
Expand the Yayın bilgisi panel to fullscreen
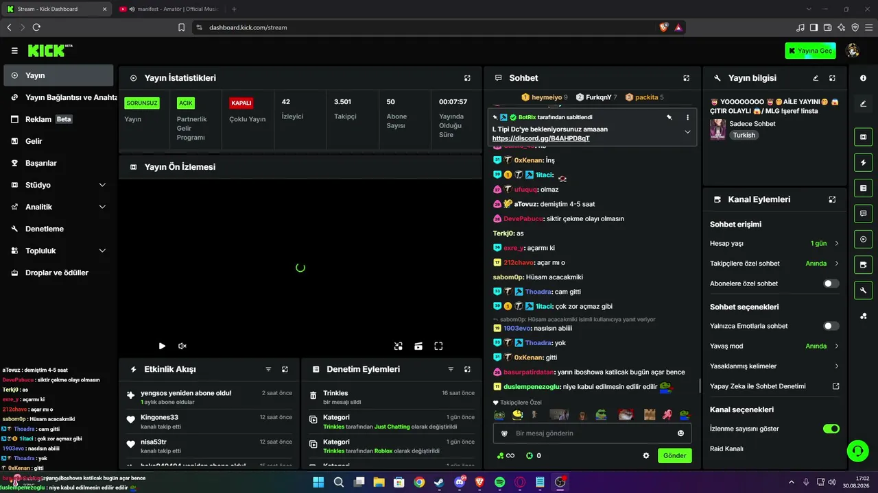click(x=832, y=78)
